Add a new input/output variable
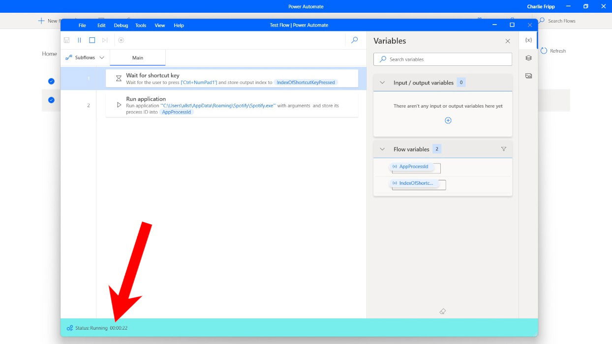 pos(448,120)
